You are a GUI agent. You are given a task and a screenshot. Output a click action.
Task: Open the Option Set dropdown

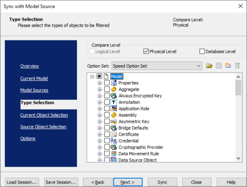157,66
